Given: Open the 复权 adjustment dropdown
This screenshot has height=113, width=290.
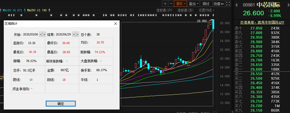Looking at the screenshot, I should tap(181, 4).
